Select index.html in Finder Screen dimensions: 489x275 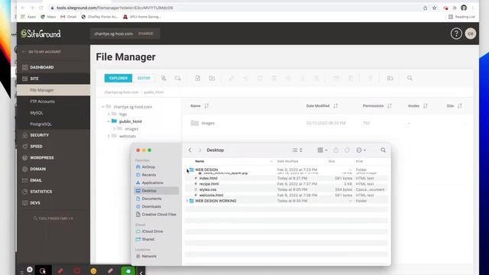click(x=209, y=178)
